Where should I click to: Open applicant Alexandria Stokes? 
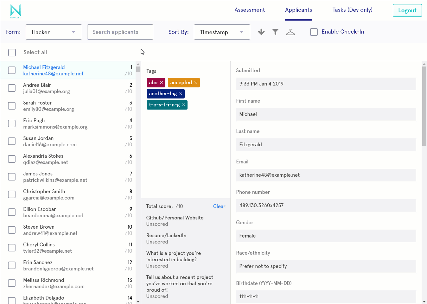coord(68,159)
